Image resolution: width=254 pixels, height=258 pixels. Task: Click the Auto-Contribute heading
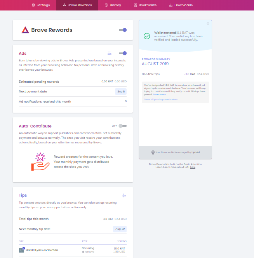[x=35, y=126]
